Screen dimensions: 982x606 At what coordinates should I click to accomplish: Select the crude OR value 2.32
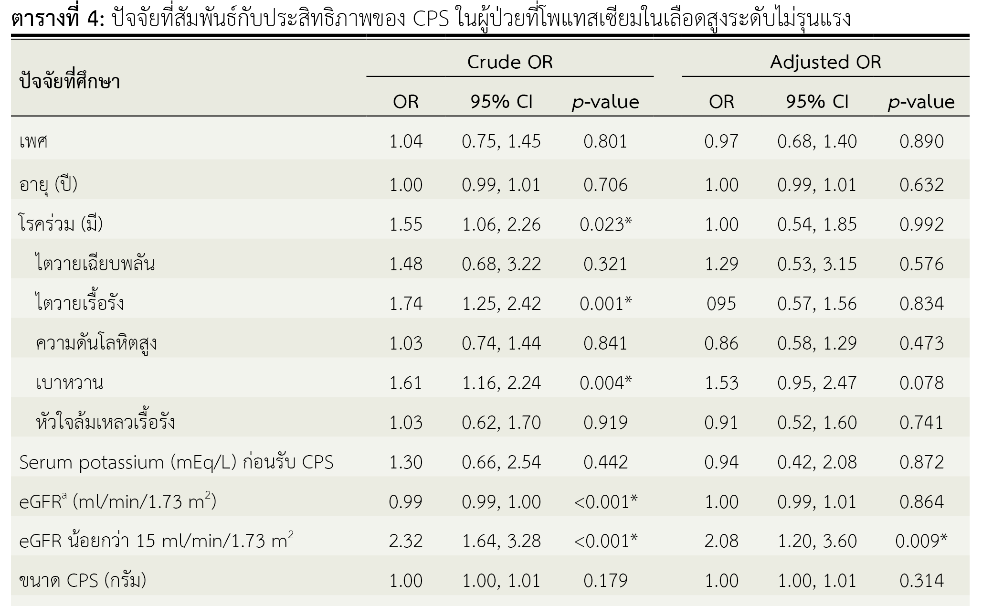[406, 541]
